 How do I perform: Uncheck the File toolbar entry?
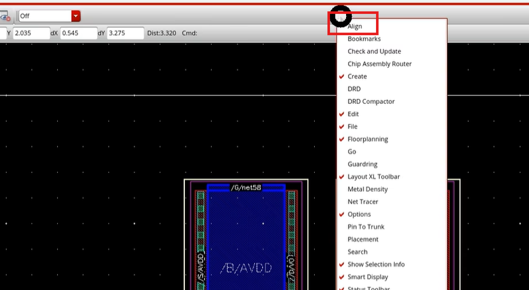(x=392, y=126)
